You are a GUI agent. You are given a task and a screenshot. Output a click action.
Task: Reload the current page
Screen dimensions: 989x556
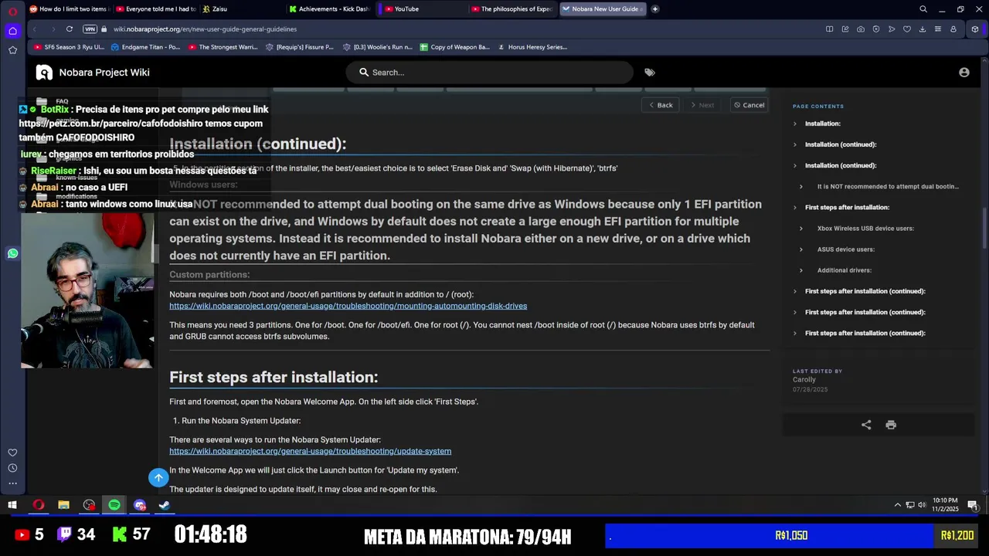click(70, 29)
